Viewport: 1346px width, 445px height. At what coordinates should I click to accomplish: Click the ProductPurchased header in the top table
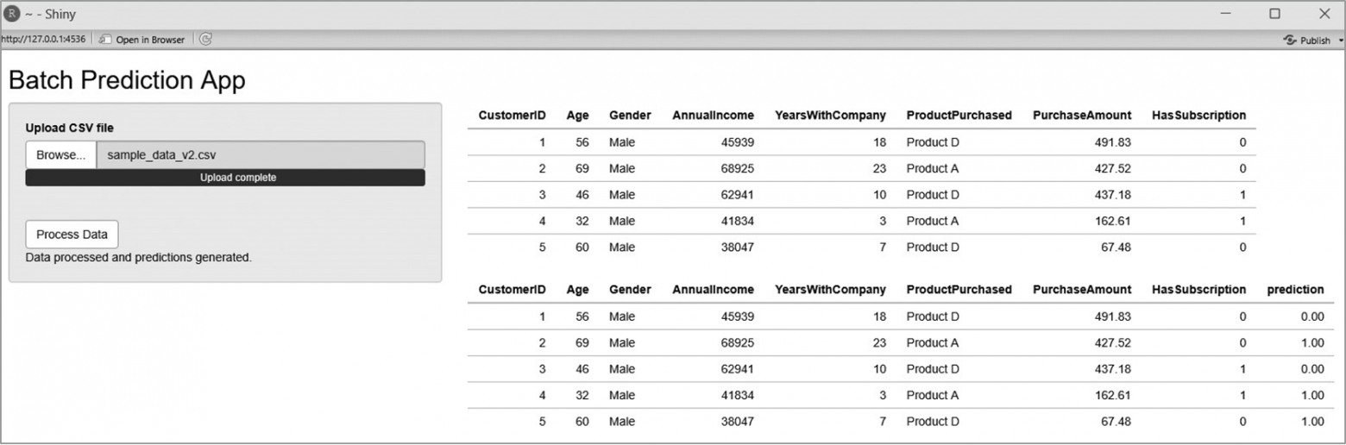coord(959,115)
